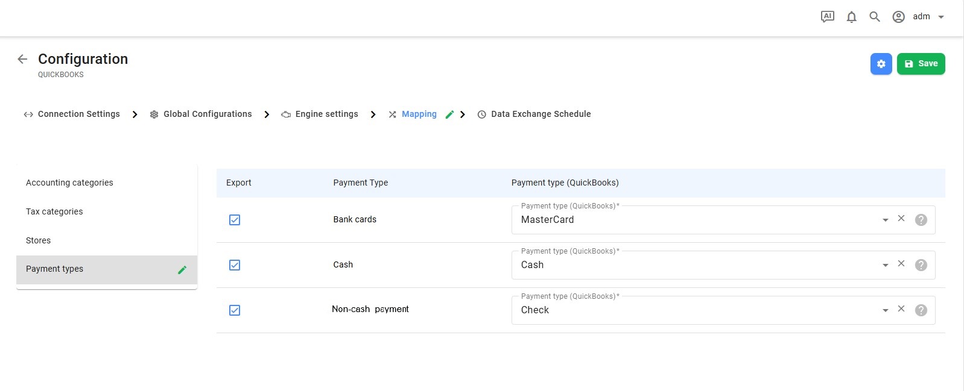Image resolution: width=964 pixels, height=391 pixels.
Task: Click the Check field value
Action: 534,310
